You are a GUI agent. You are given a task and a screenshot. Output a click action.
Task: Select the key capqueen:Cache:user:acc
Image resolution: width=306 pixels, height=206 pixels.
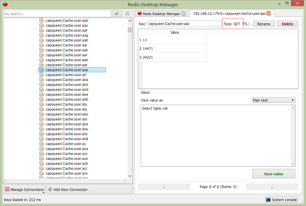67,153
